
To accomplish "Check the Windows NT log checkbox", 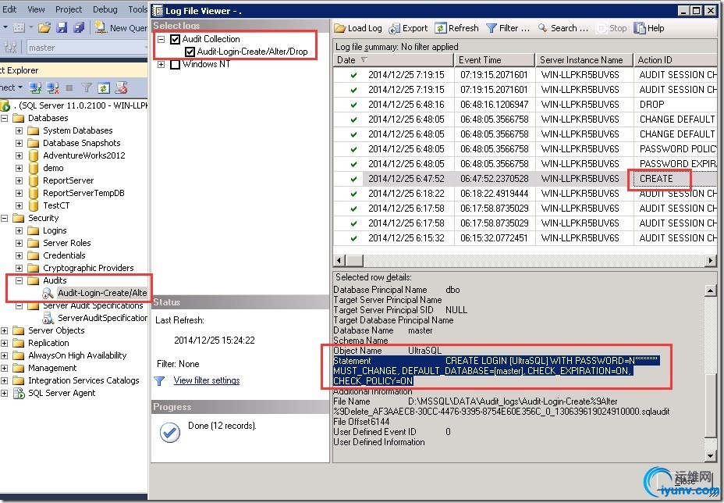I will click(176, 64).
